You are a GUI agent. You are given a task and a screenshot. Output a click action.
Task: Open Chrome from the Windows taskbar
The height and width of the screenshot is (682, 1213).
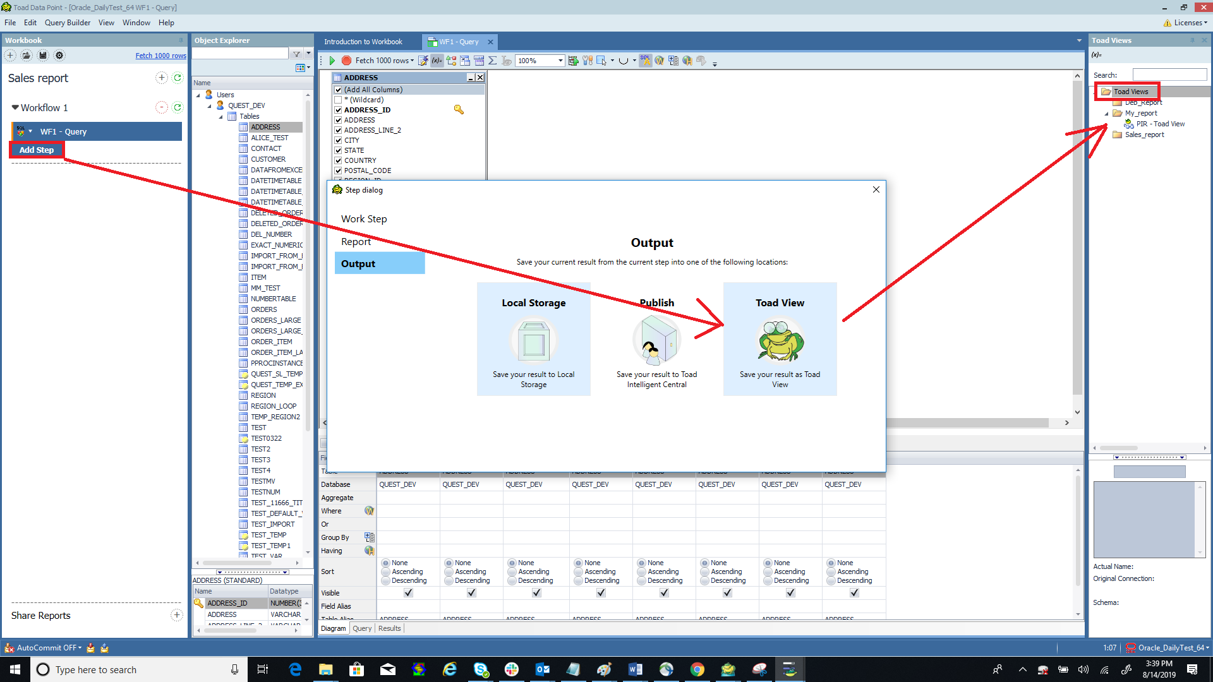tap(697, 669)
